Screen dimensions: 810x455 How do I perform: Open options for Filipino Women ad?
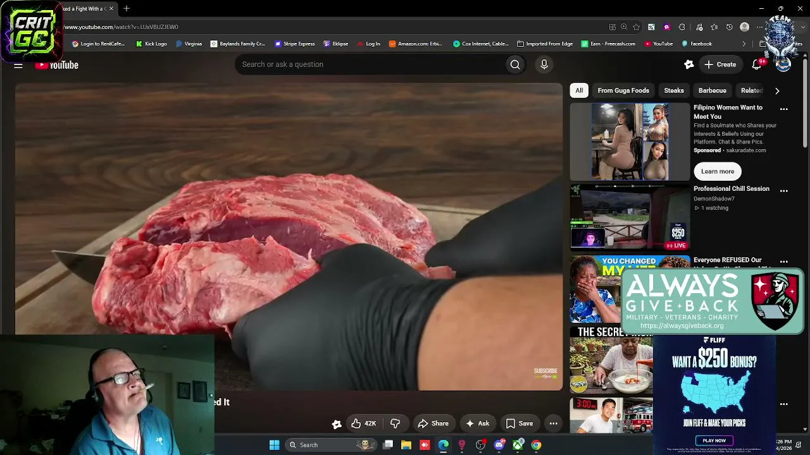pos(784,109)
